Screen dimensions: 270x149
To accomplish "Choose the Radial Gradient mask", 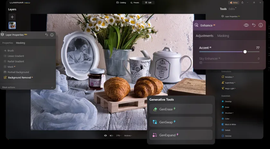I will [x=16, y=62].
